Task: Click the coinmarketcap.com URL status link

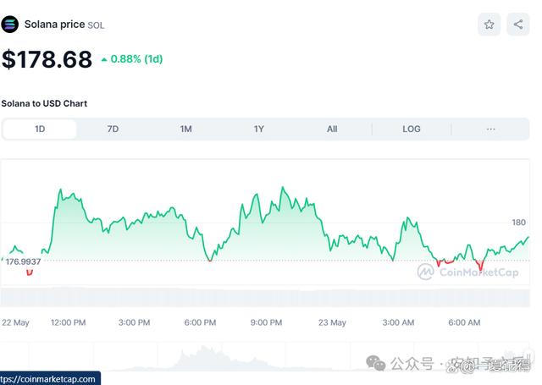Action: coord(50,379)
